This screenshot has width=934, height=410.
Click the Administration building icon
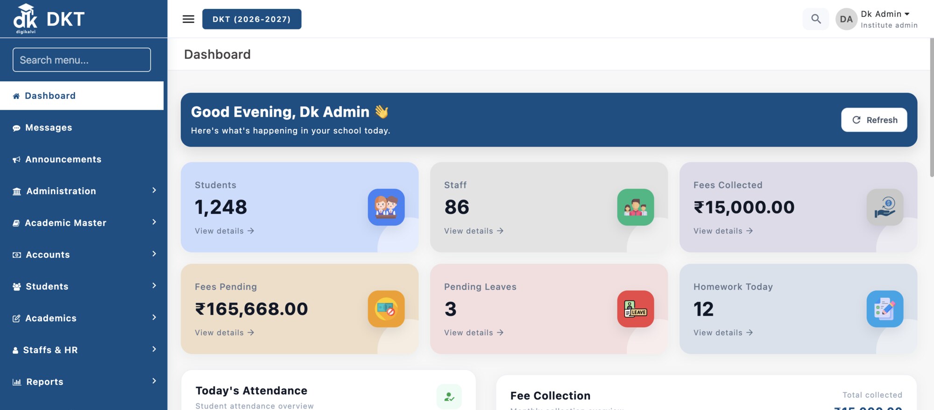coord(17,191)
